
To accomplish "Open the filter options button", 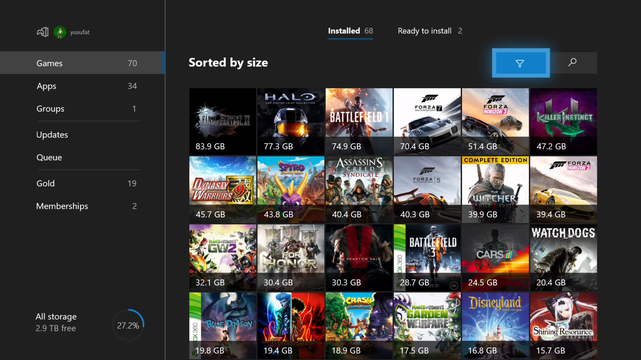I will click(x=521, y=63).
